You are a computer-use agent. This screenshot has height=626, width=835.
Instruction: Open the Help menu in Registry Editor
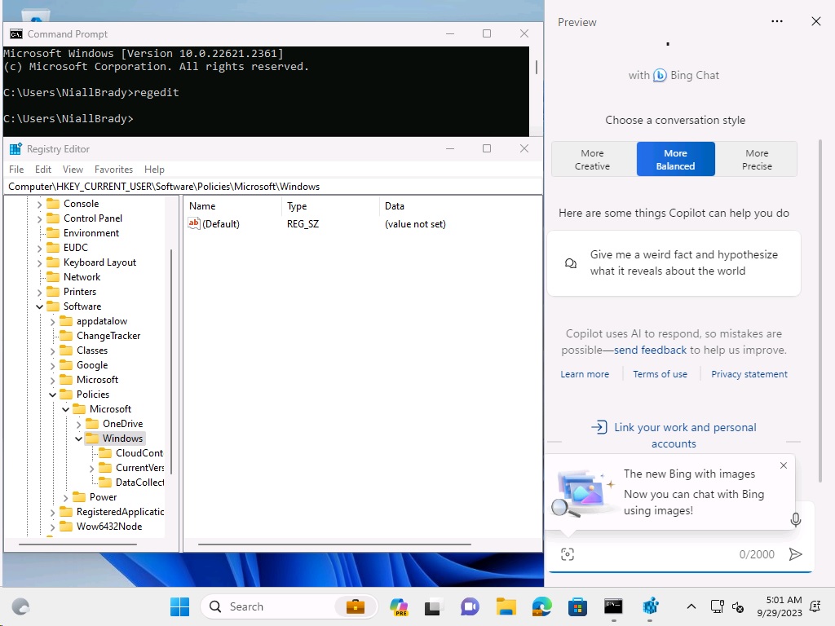[154, 170]
